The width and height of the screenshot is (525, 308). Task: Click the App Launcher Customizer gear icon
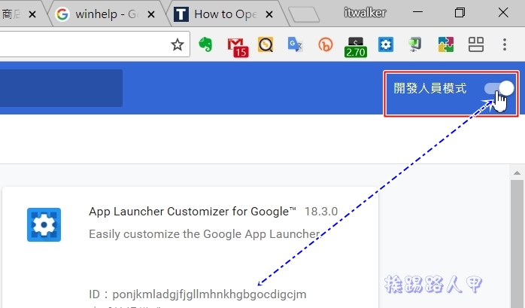click(44, 224)
